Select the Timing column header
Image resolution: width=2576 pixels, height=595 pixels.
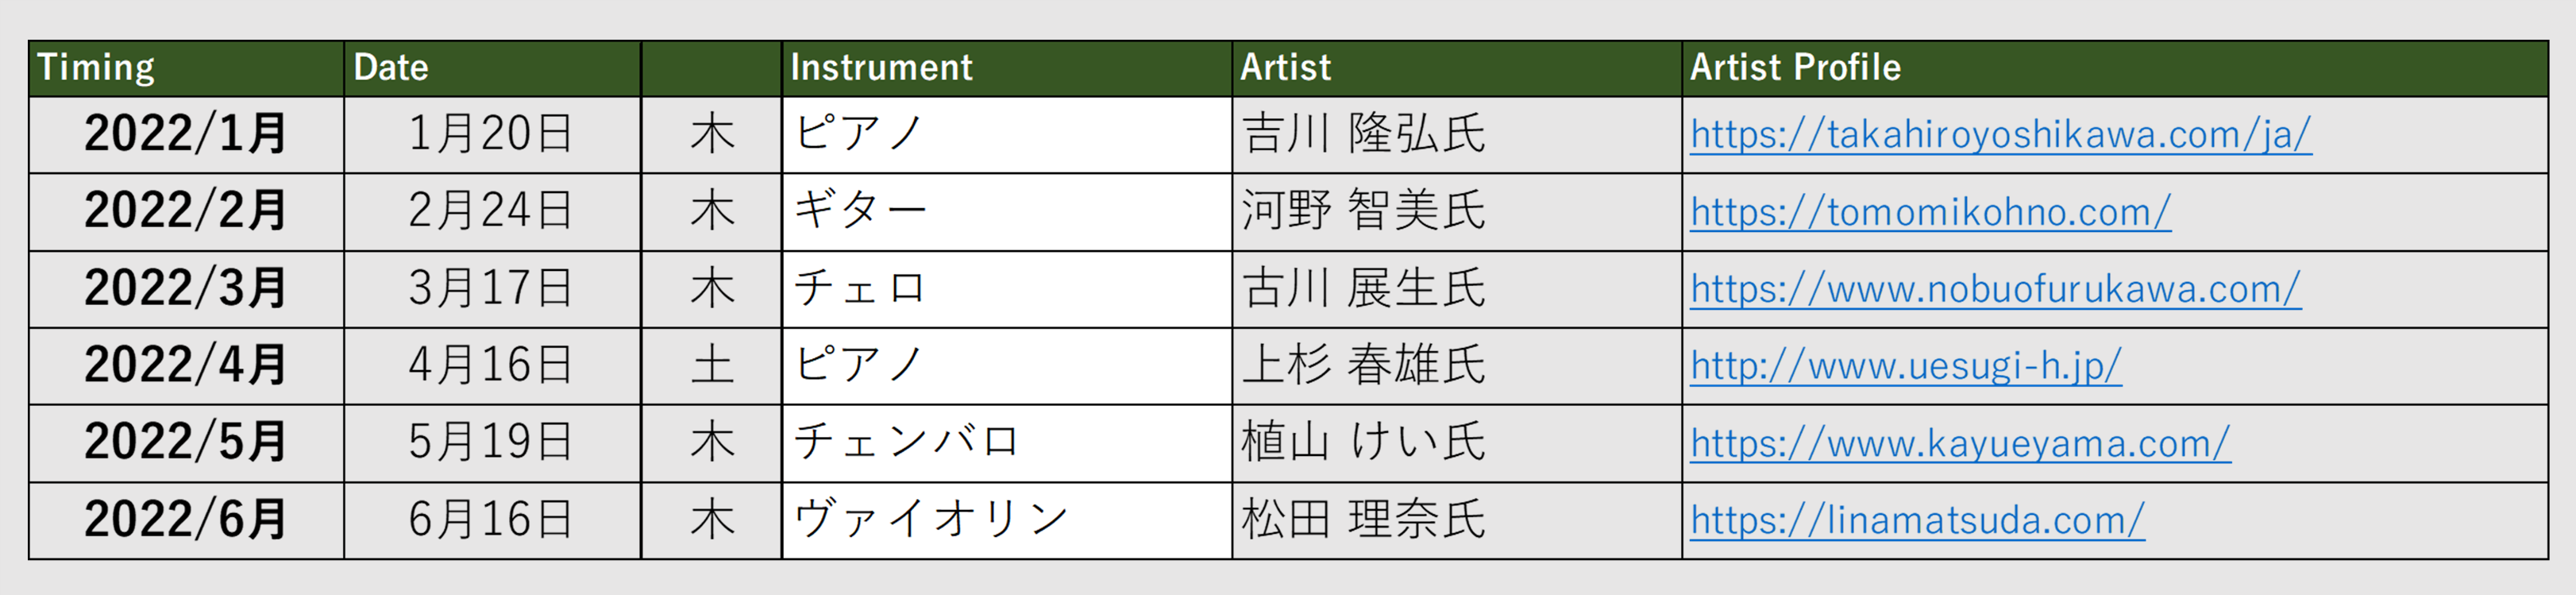[186, 68]
